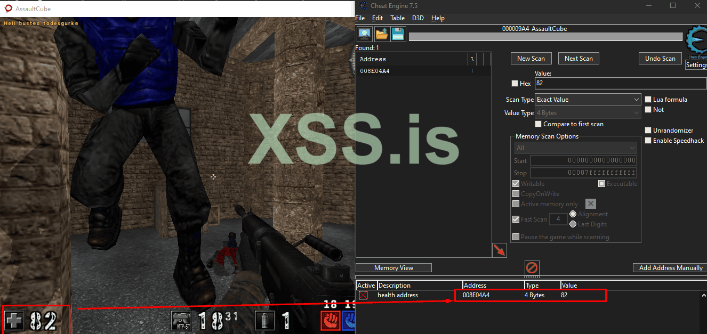Click the 4 Bytes type cell

(x=534, y=295)
